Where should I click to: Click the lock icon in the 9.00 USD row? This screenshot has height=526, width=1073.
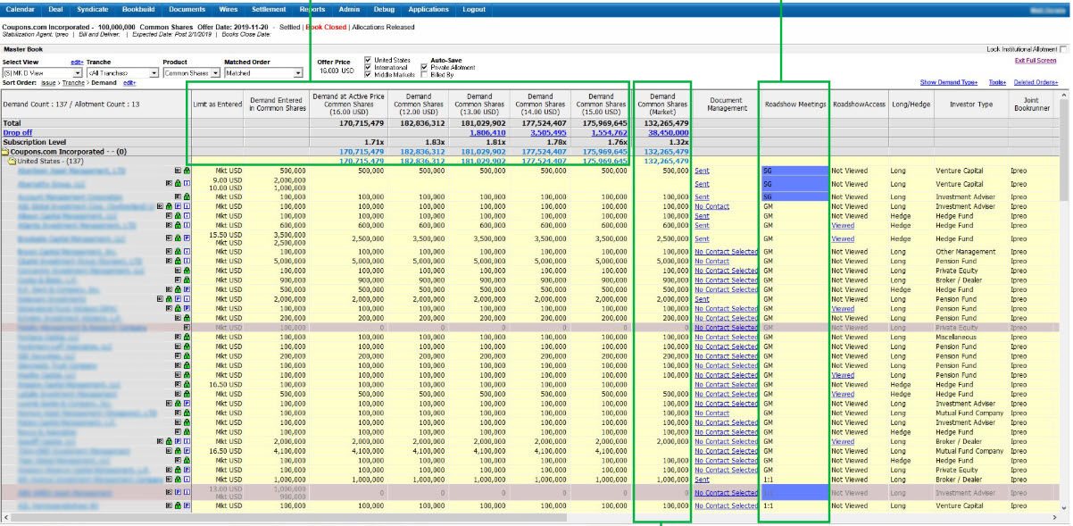click(x=178, y=182)
